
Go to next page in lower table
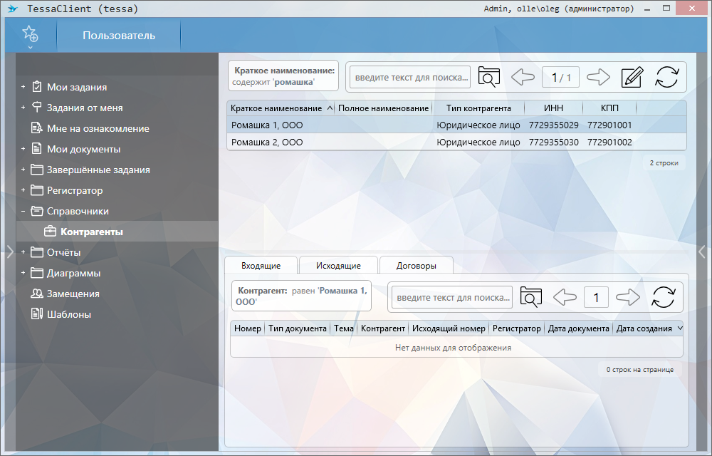pos(628,297)
